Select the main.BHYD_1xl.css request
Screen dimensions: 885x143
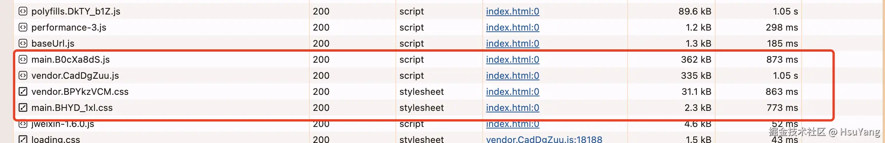coord(72,108)
